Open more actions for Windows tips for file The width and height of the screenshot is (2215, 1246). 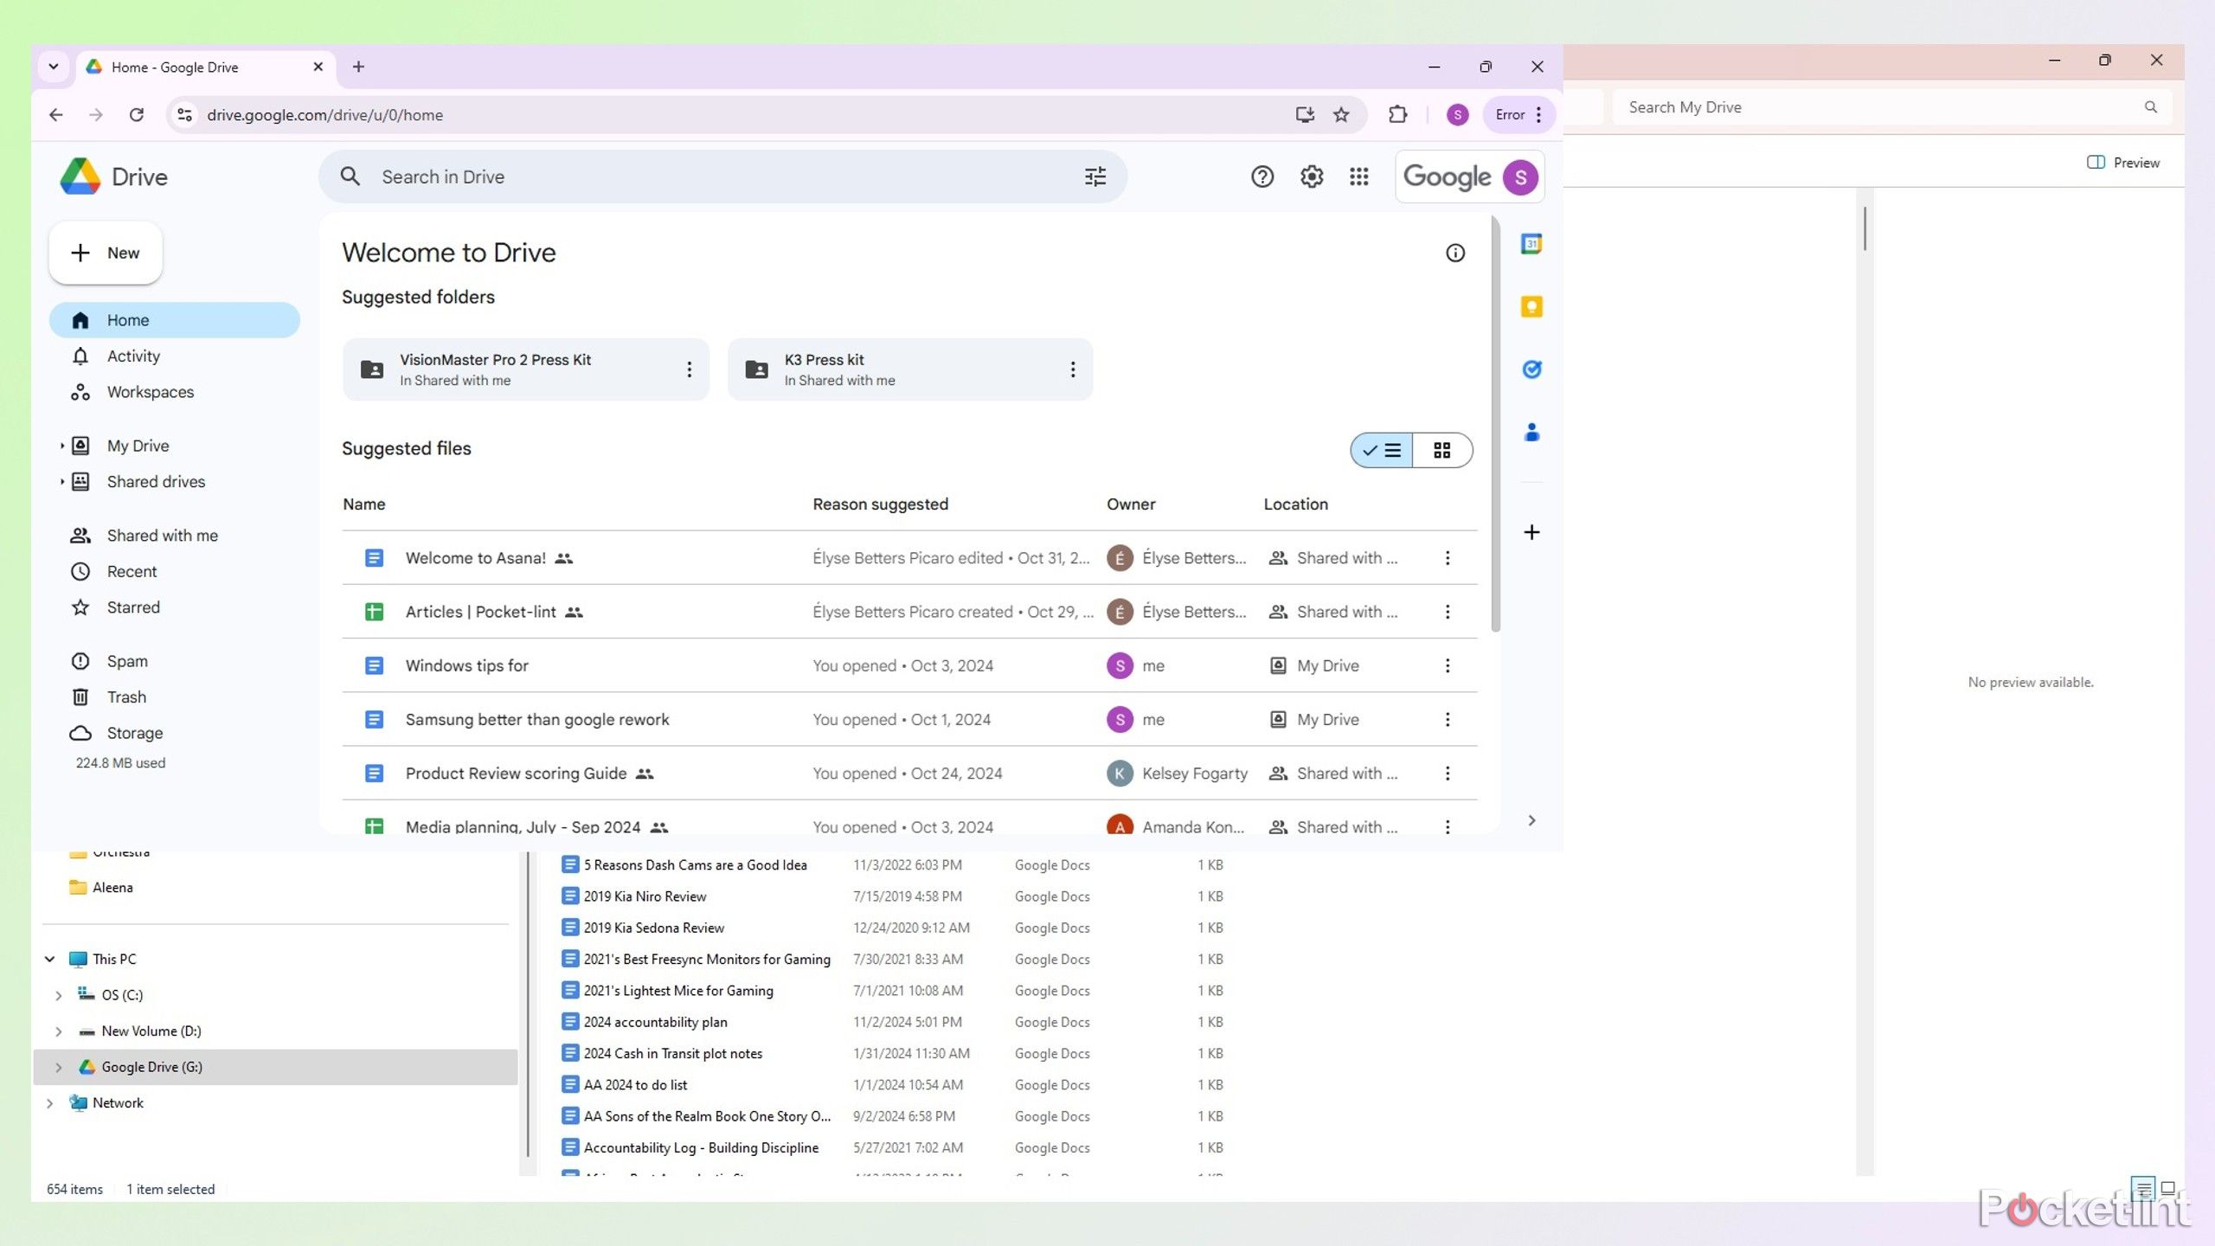tap(1448, 665)
